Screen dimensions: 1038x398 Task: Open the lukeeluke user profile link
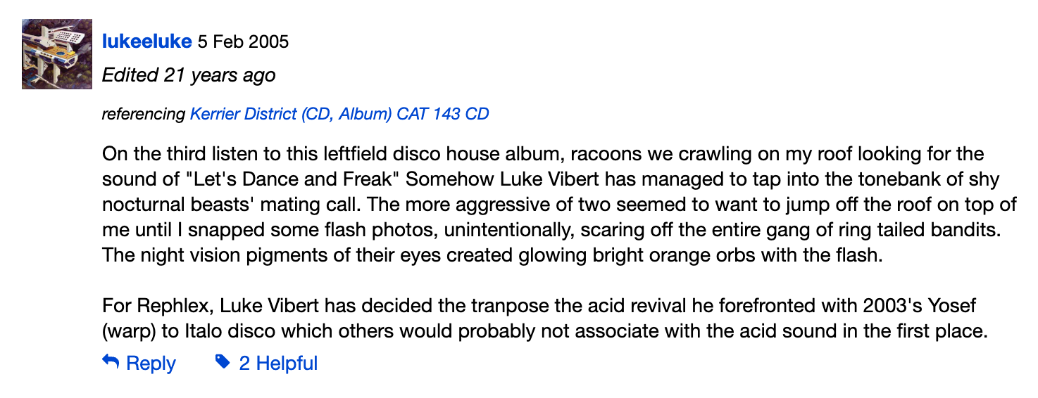(147, 41)
